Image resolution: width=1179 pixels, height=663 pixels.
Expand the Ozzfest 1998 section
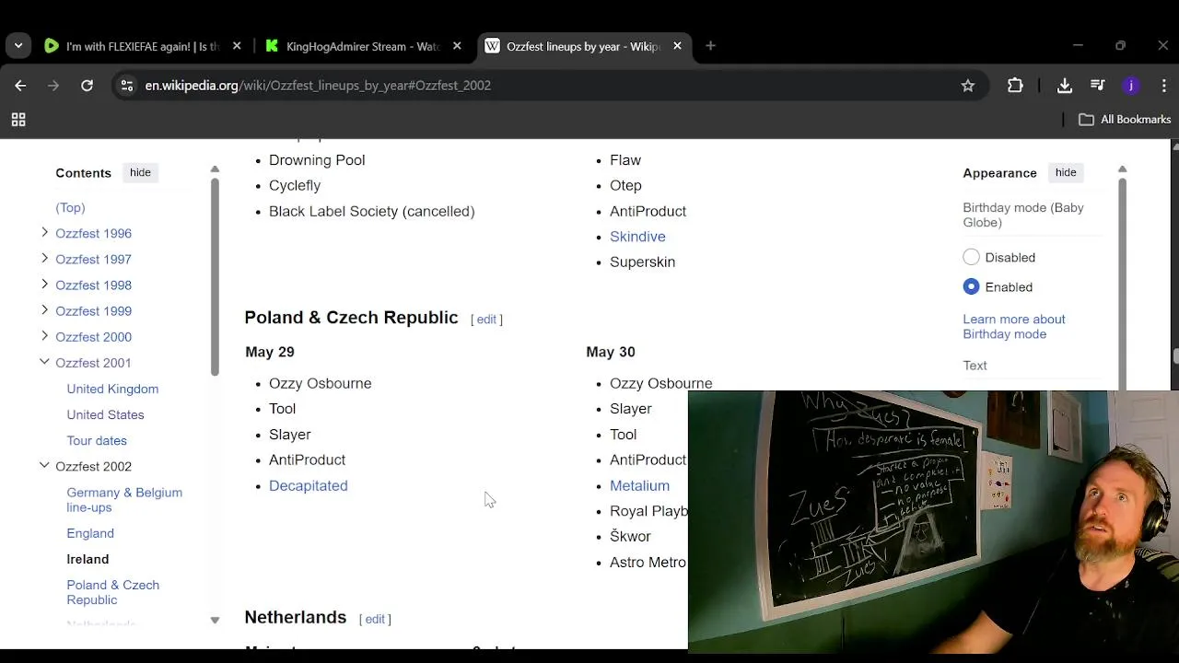tap(44, 285)
